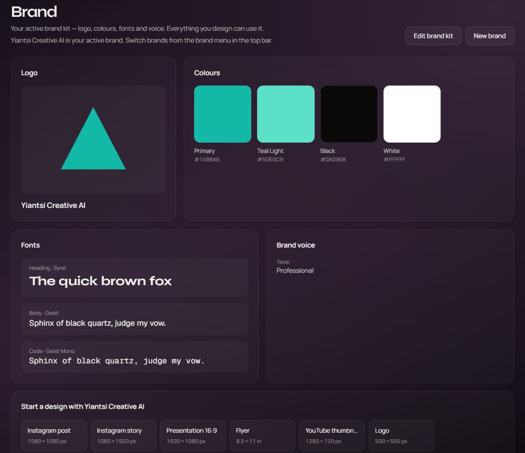525x453 pixels.
Task: Select the Heading Syne font sample
Action: pos(135,277)
